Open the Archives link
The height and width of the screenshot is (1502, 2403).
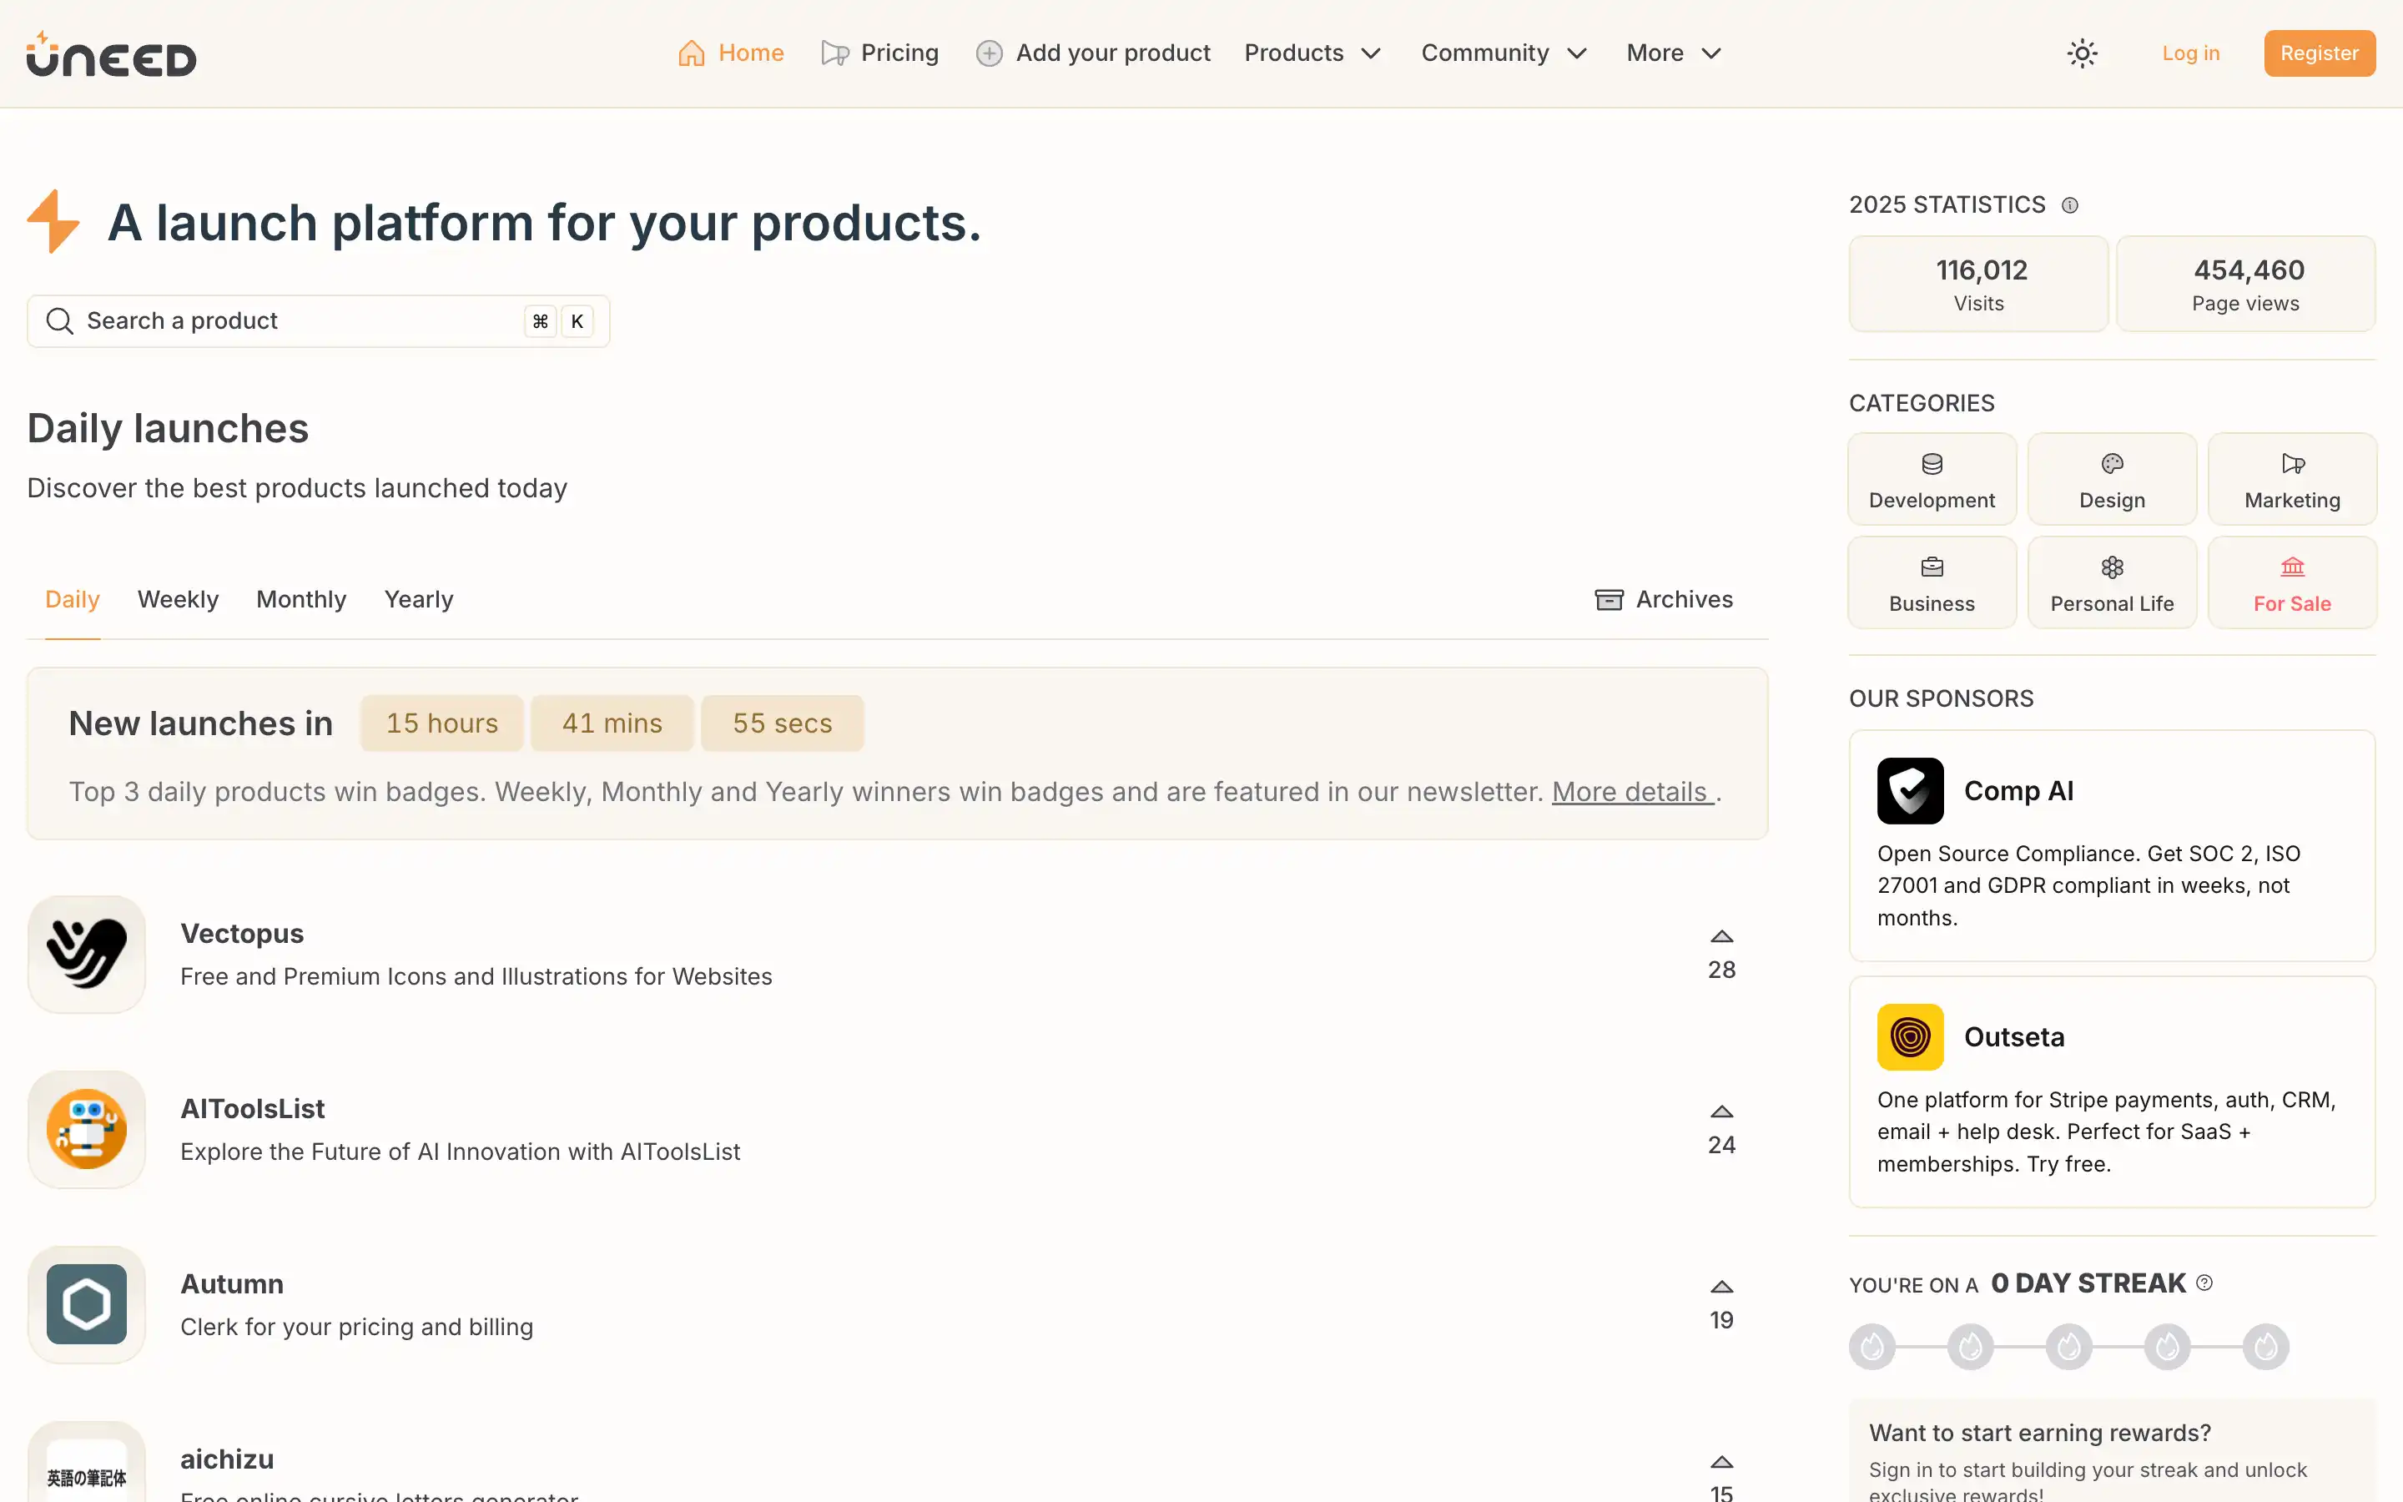[x=1663, y=600]
